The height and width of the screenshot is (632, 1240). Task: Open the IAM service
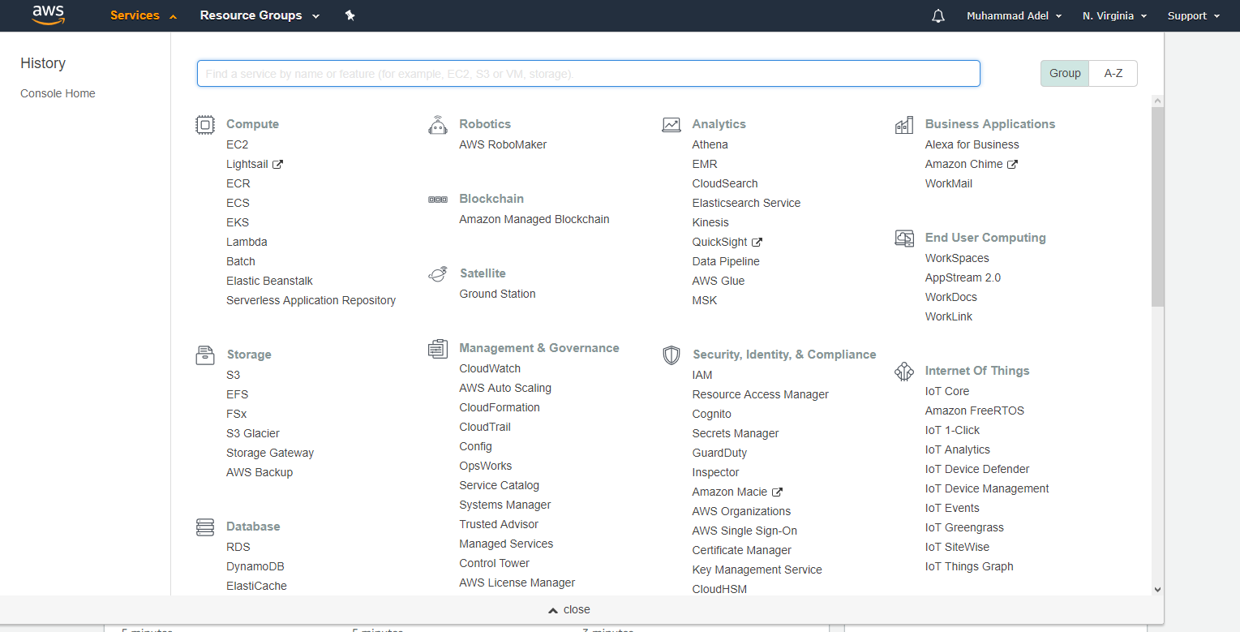(702, 375)
